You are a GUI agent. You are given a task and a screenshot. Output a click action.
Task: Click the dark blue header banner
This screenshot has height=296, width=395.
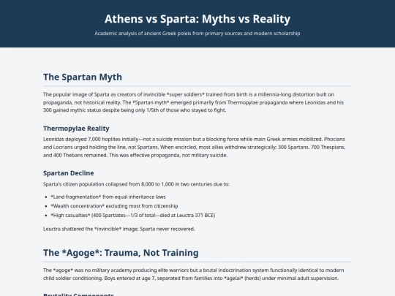coord(197,23)
